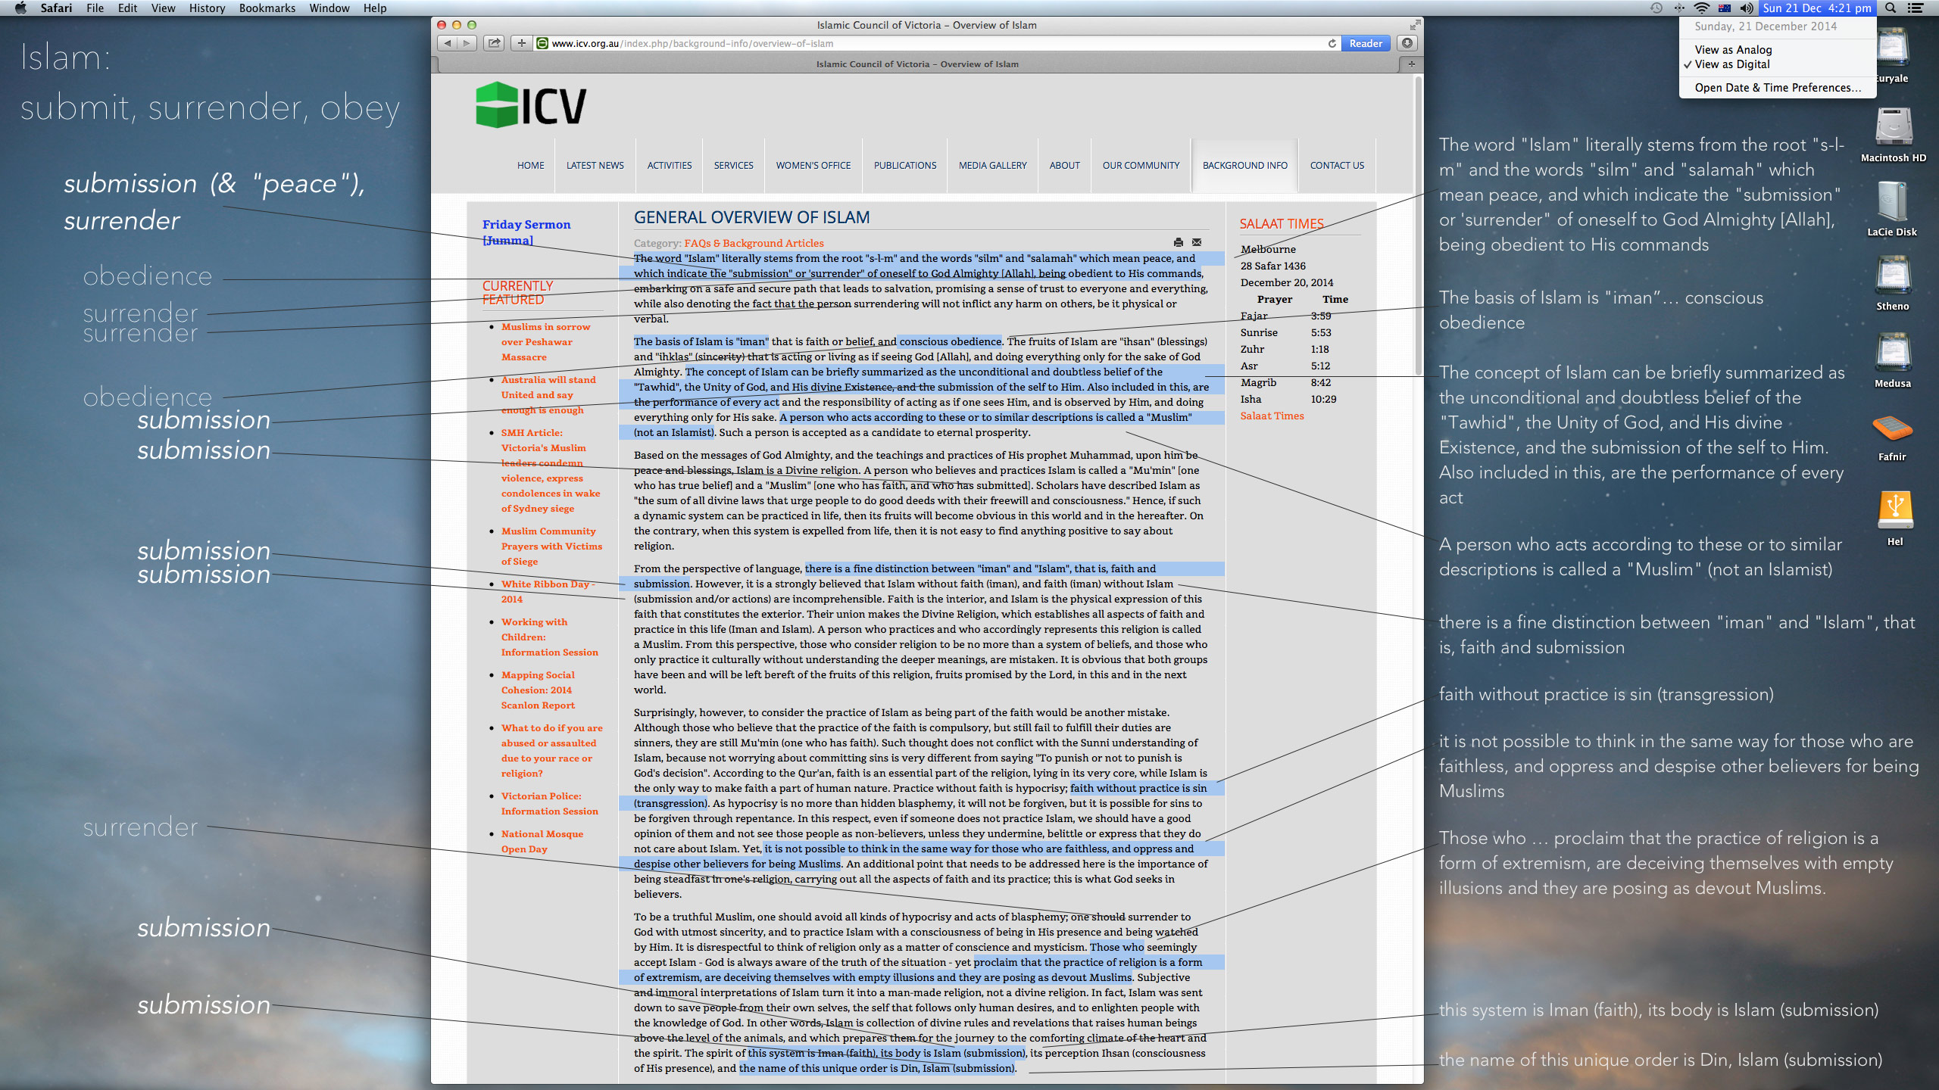Open PUBLICATIONS navigation item

[x=905, y=165]
